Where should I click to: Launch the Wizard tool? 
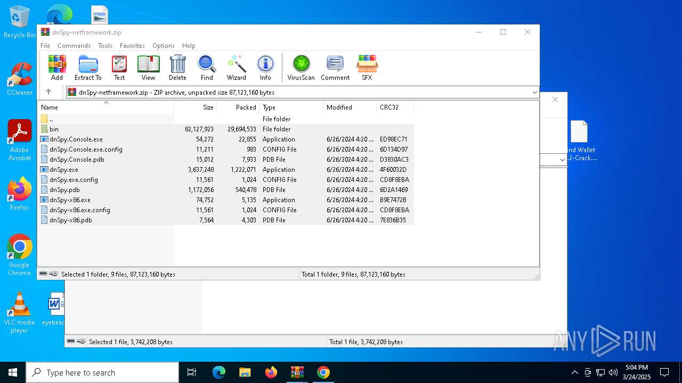tap(237, 68)
